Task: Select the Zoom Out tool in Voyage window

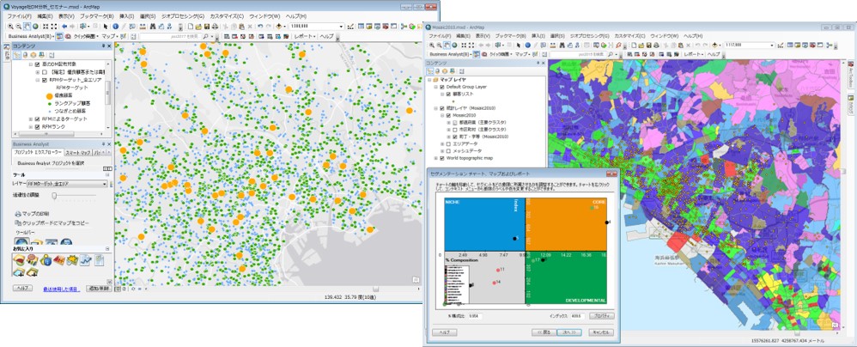Action: (x=19, y=27)
